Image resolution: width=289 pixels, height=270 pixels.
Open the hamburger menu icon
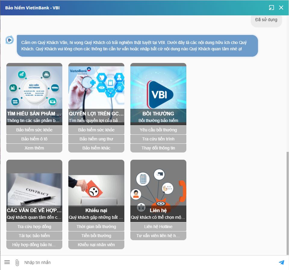7,262
